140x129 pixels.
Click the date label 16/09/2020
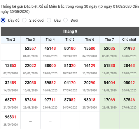tap(50, 90)
